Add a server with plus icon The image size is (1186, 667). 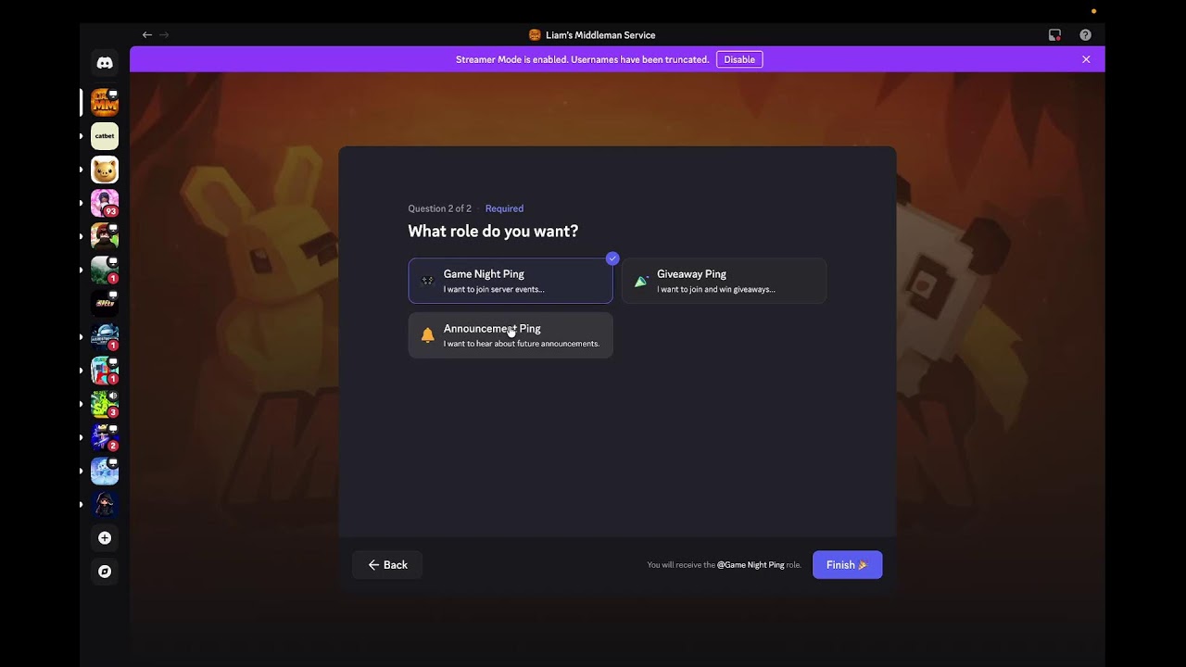105,537
